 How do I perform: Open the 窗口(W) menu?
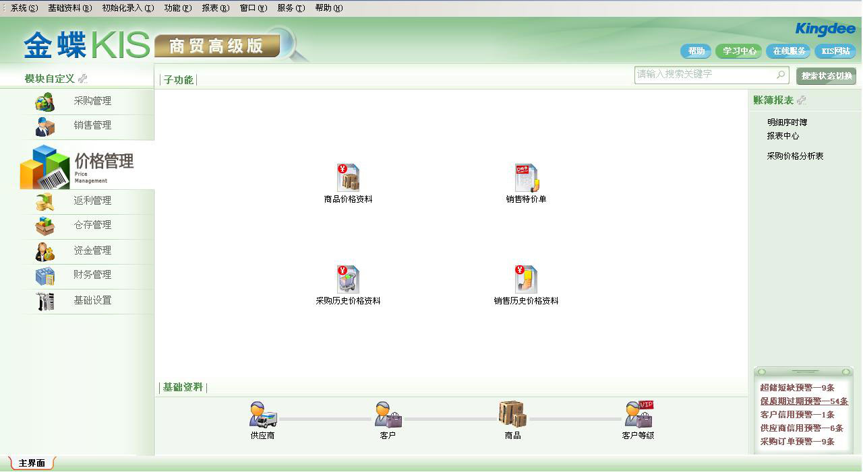(253, 8)
